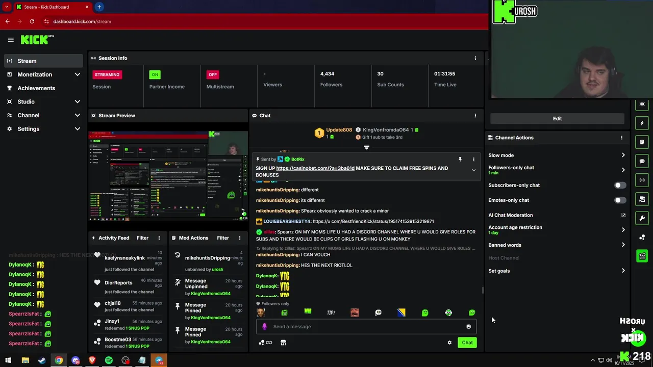Select Stream in the left sidebar
Image resolution: width=653 pixels, height=367 pixels.
pos(44,61)
